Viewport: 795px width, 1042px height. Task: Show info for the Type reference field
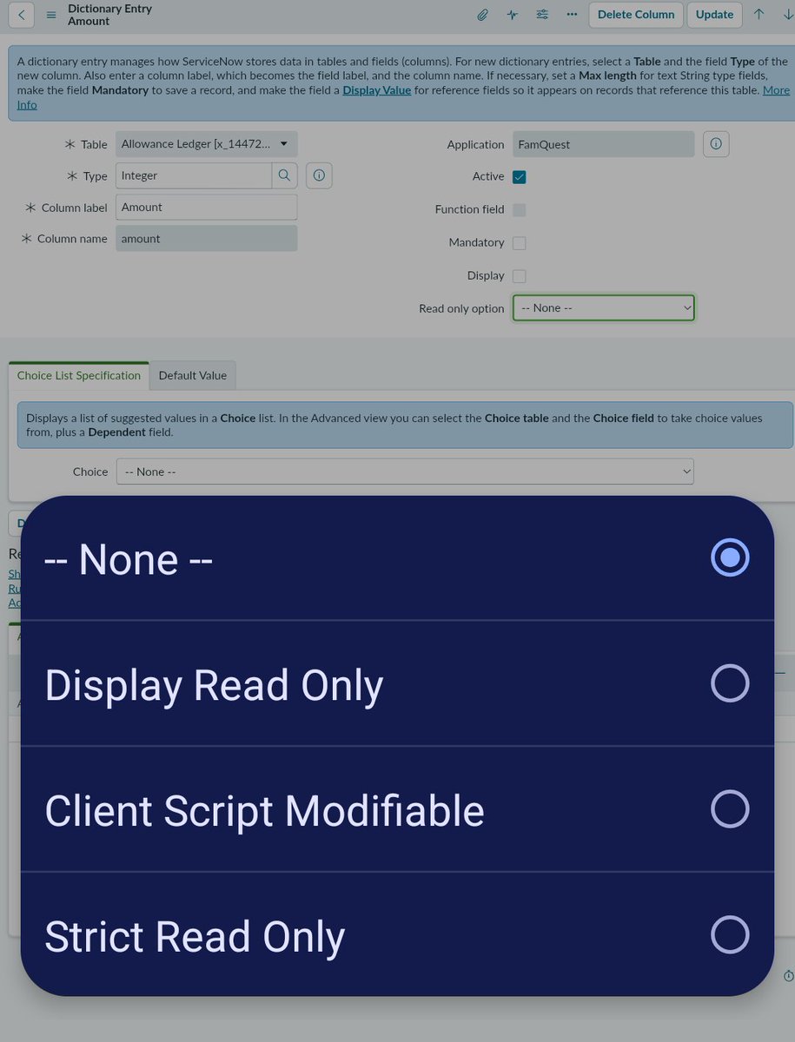point(319,175)
